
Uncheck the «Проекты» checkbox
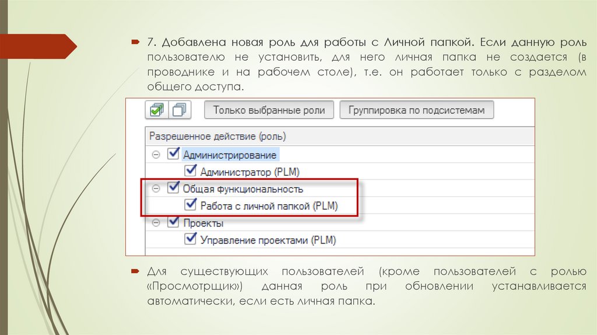[x=173, y=221]
